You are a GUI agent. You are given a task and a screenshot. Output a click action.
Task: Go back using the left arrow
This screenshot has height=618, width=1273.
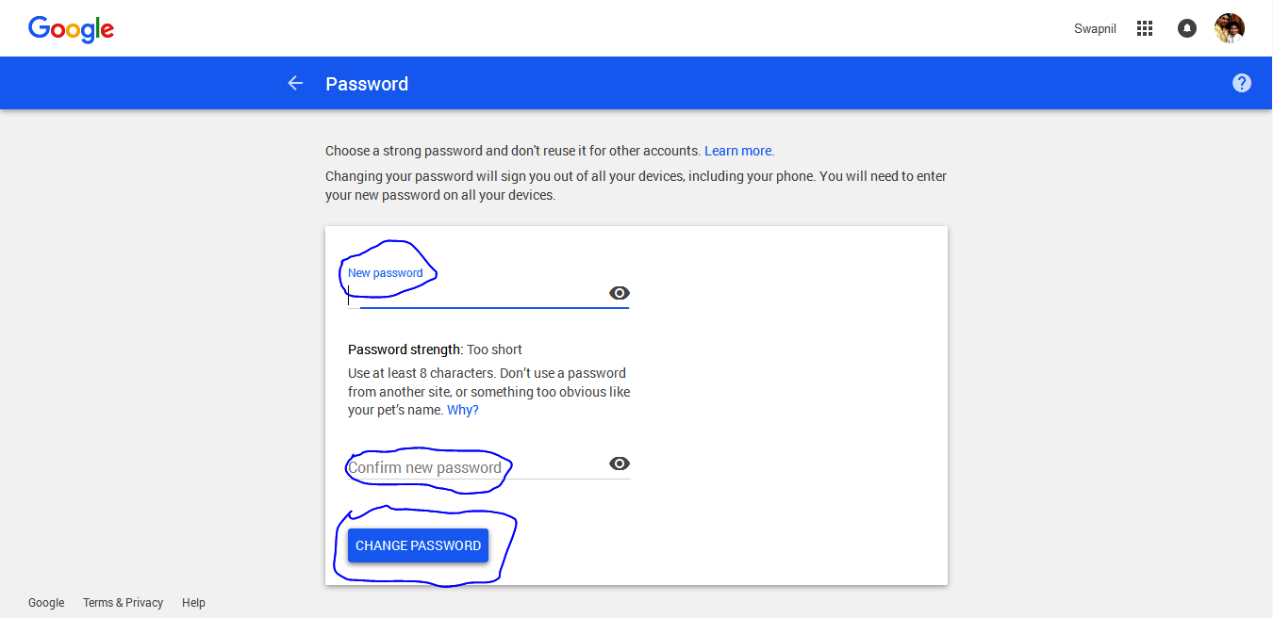click(x=295, y=83)
